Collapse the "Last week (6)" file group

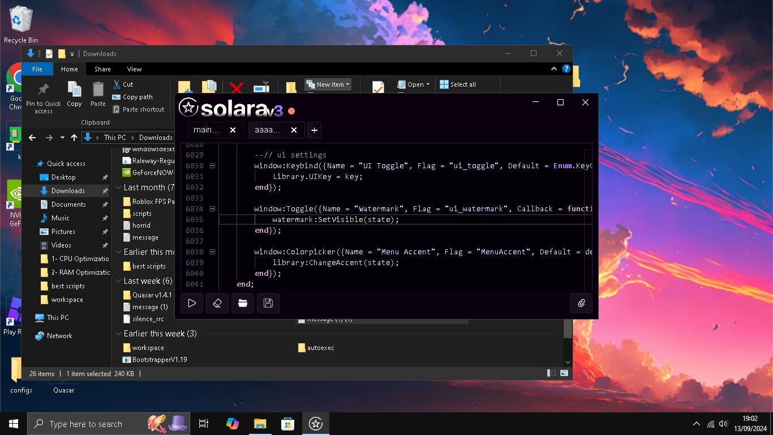pyautogui.click(x=118, y=281)
